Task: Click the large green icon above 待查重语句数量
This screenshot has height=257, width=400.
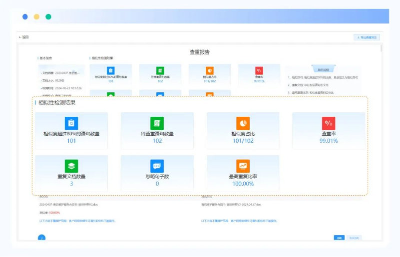Action: coord(157,123)
